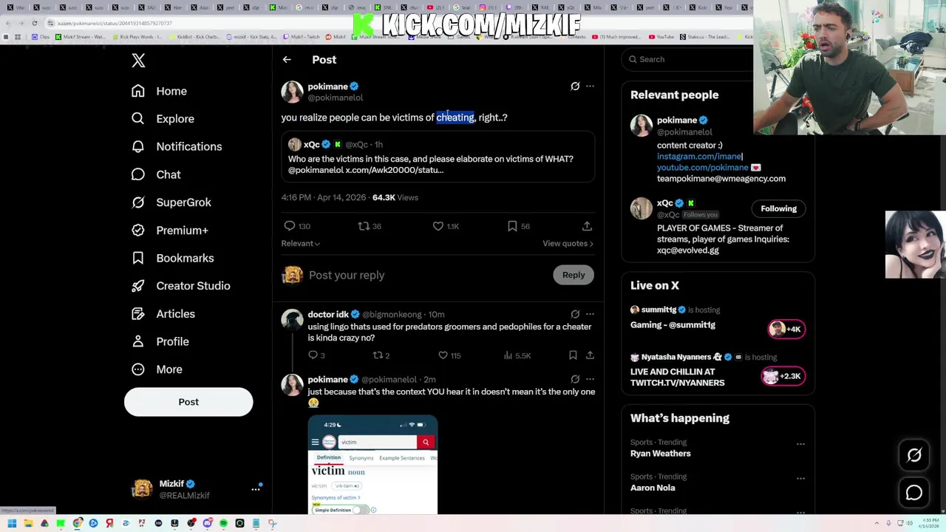946x532 pixels.
Task: Open the more options menu on pokimane's main post
Action: pyautogui.click(x=590, y=86)
